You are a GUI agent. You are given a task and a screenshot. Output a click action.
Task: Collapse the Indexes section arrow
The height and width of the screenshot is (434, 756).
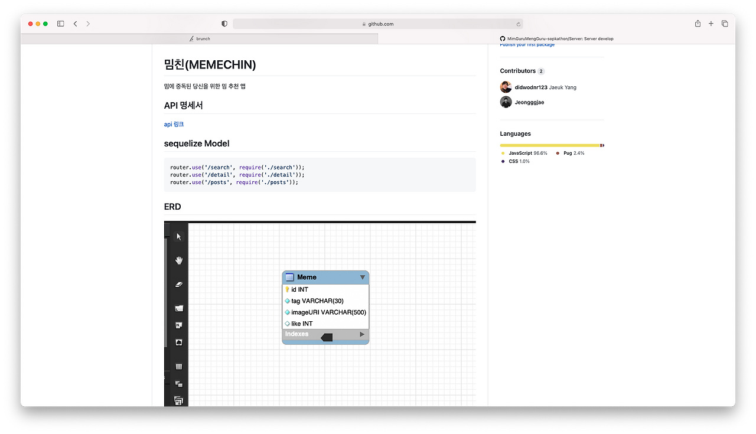327,336
